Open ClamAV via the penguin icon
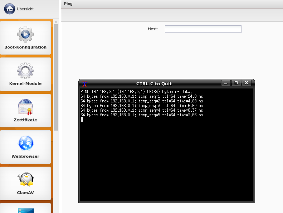 click(25, 180)
